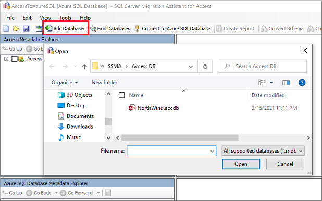The image size is (322, 201).
Task: Open the Go Forward history dropdown arrow
Action: [98, 193]
